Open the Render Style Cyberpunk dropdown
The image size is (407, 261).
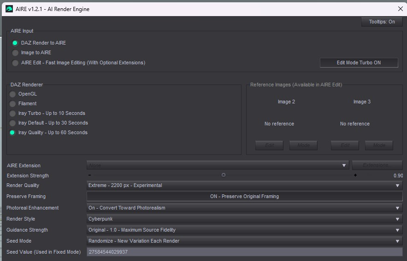pyautogui.click(x=244, y=219)
